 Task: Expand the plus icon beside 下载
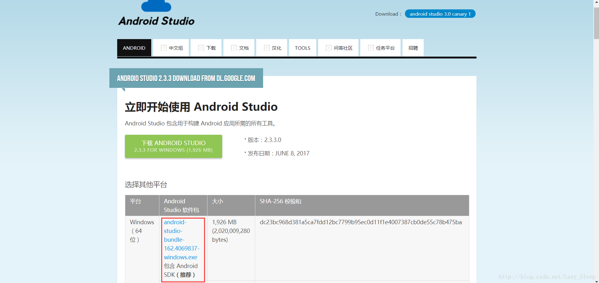[201, 48]
